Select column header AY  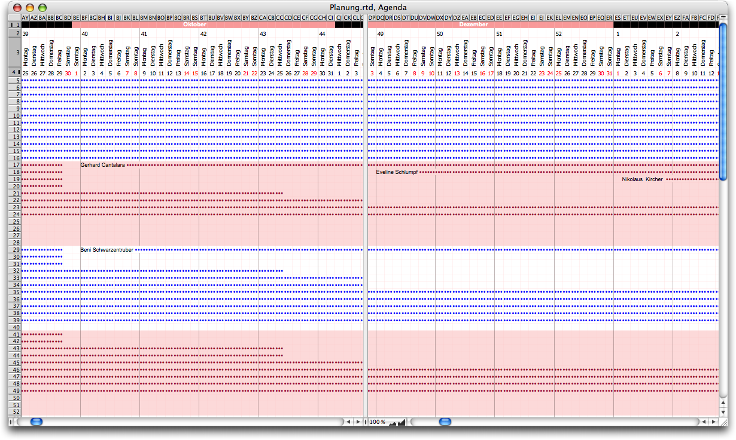tap(25, 18)
